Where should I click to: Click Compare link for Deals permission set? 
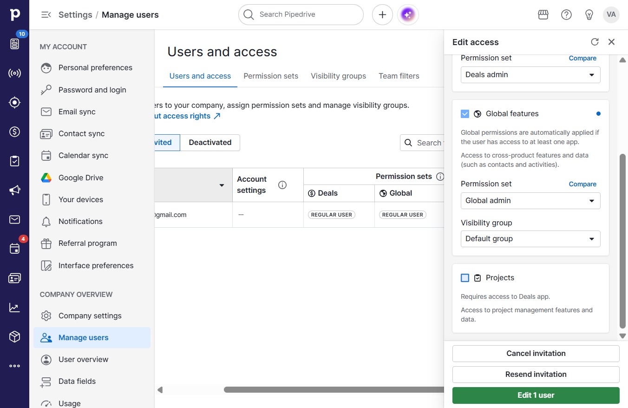pos(582,59)
